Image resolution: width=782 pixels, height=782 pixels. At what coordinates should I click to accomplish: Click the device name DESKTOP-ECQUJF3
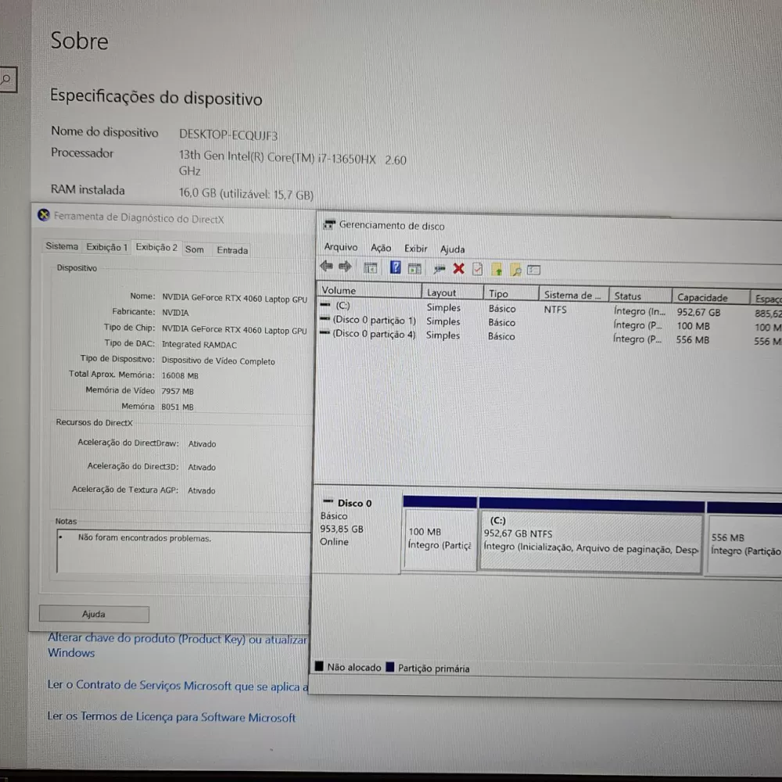click(x=228, y=135)
